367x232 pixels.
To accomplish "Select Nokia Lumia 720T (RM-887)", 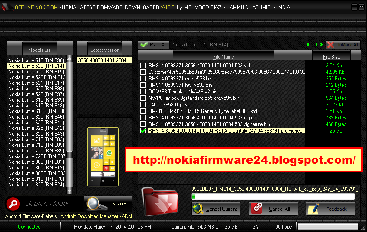I will pyautogui.click(x=37, y=156).
